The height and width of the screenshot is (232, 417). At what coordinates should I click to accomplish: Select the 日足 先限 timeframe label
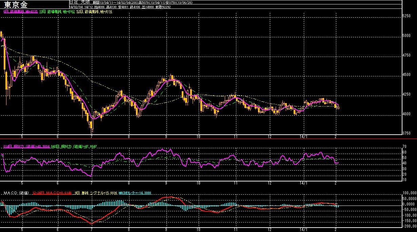(x=80, y=2)
